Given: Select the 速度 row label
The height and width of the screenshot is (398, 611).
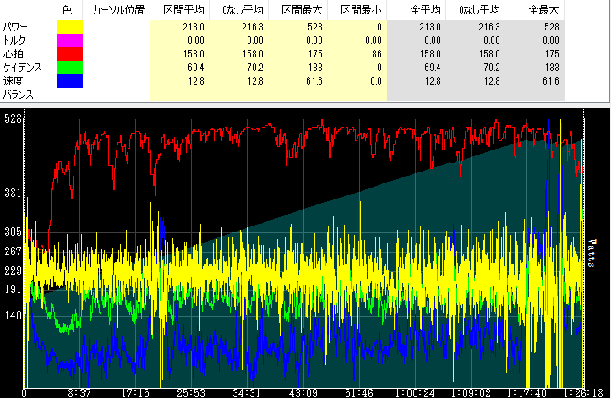Looking at the screenshot, I should click(x=14, y=80).
